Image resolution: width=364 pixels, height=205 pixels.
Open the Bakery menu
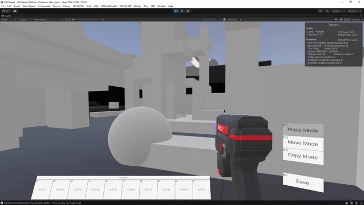coord(66,6)
